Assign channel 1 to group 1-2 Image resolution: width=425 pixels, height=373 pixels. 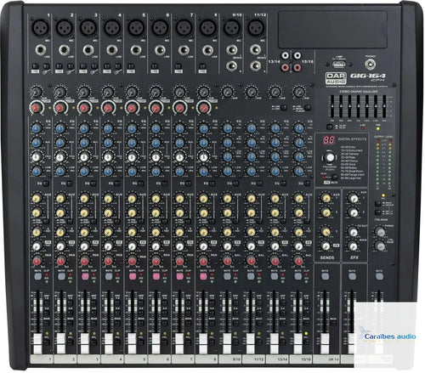point(46,302)
